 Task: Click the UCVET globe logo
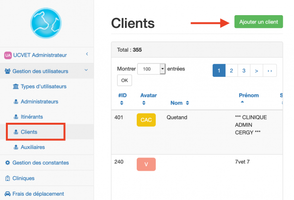47,22
